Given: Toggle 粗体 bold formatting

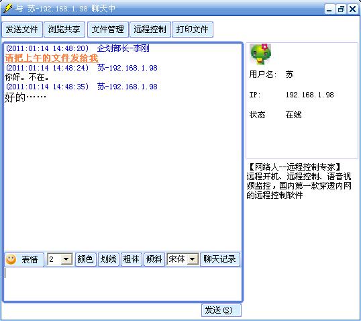Looking at the screenshot, I should [131, 259].
